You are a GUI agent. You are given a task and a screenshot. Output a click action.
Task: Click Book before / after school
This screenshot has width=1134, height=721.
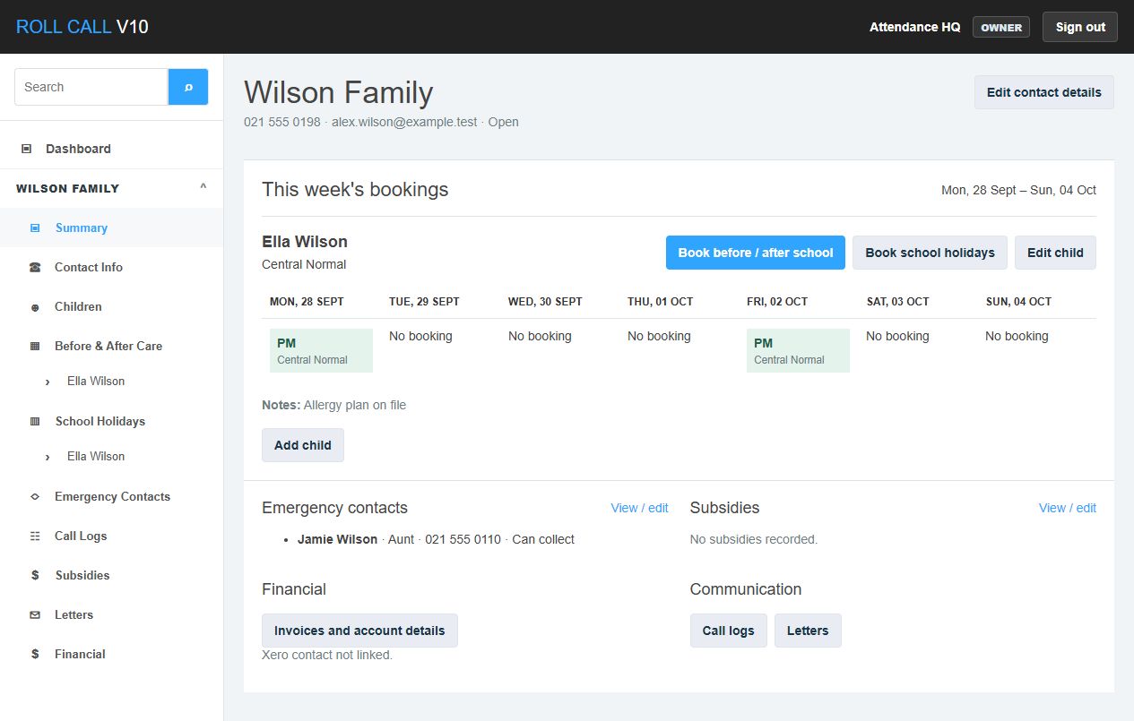(756, 253)
